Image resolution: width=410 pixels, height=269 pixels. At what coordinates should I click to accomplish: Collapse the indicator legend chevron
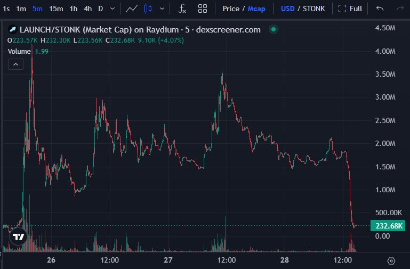(x=15, y=64)
